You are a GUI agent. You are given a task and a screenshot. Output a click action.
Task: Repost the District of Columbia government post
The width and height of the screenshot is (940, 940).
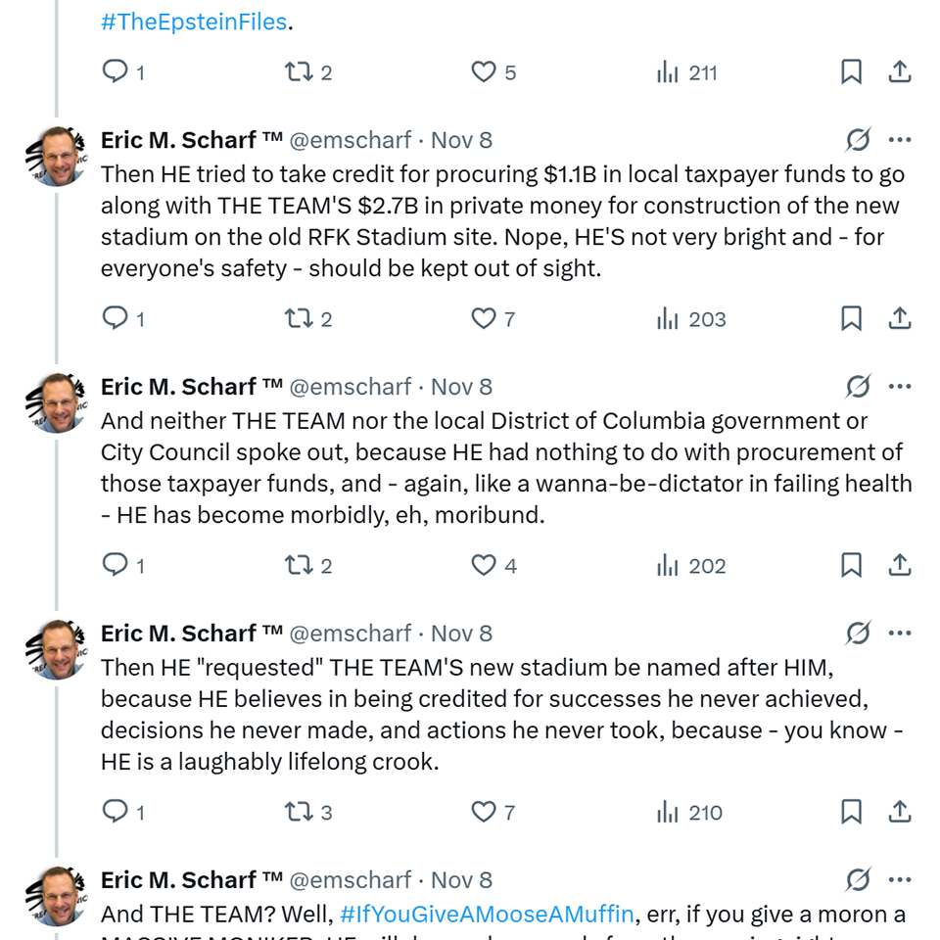[x=298, y=565]
